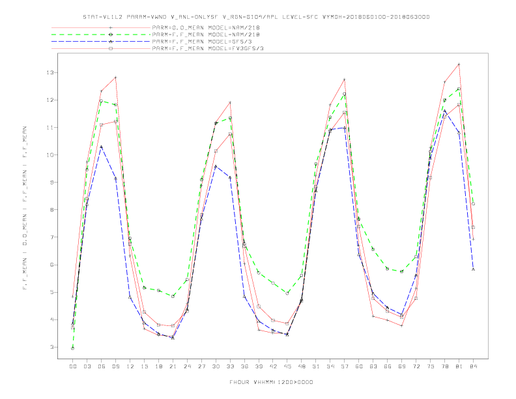Click the x-axis label FHOUR VHHMM:1200>0000
516x399 pixels.
tap(271, 382)
